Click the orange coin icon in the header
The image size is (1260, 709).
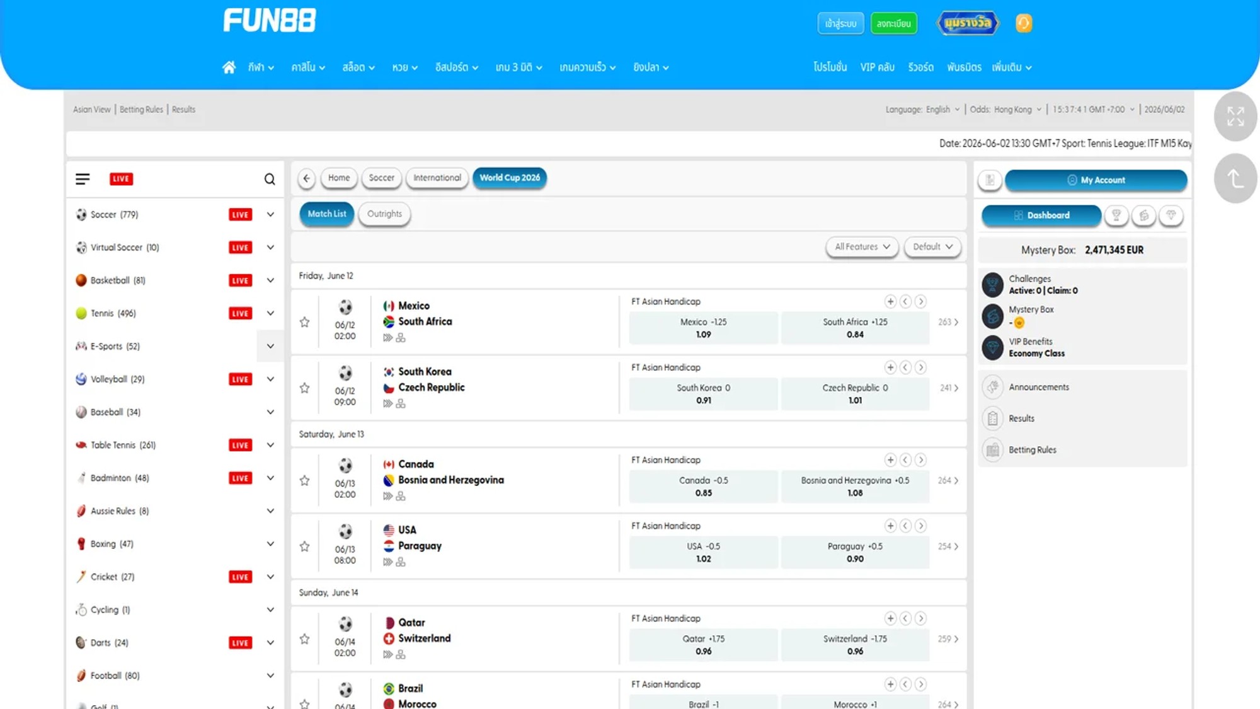(x=1024, y=23)
